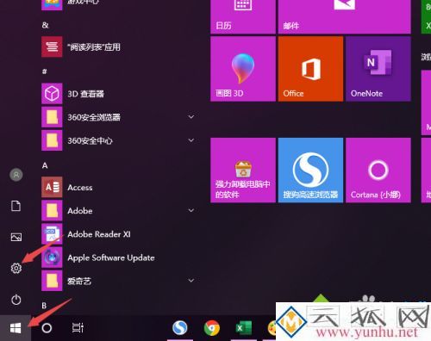Open the 画图 3D tile
The height and width of the screenshot is (341, 431).
[243, 69]
